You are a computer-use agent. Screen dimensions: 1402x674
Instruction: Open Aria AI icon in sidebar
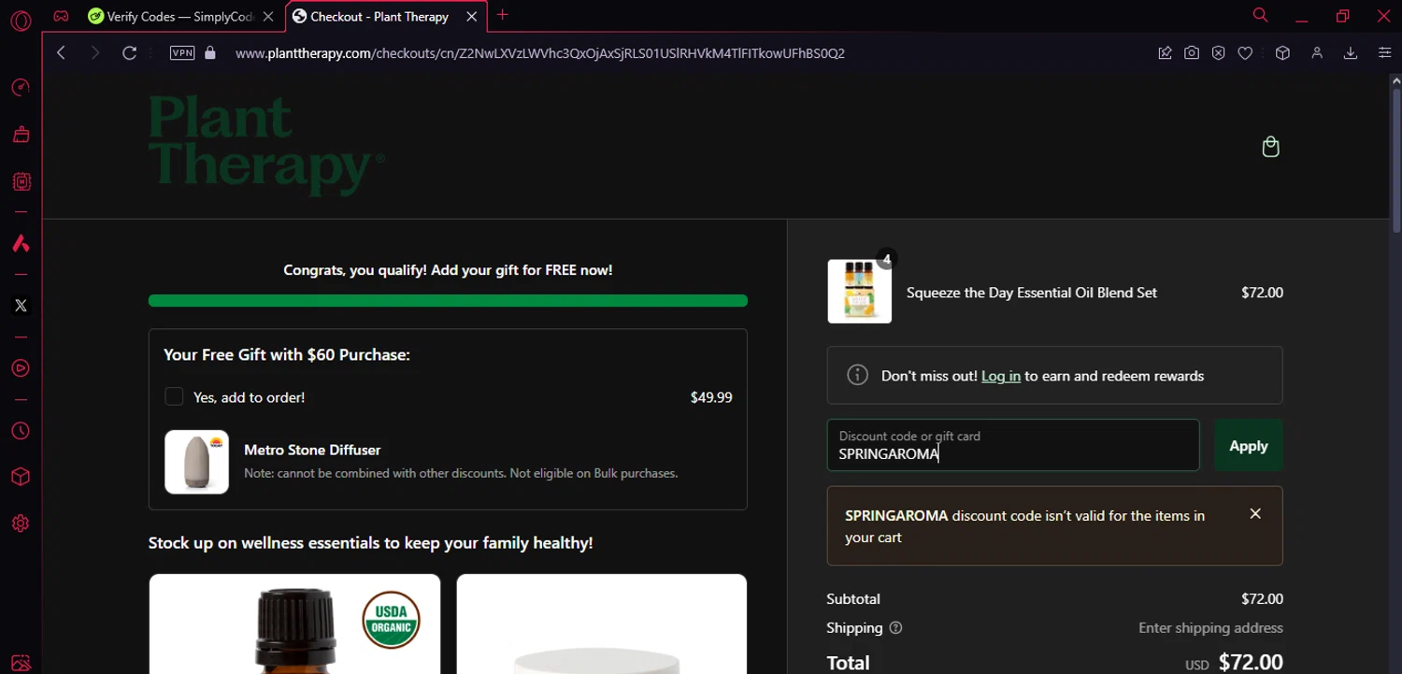[x=21, y=244]
